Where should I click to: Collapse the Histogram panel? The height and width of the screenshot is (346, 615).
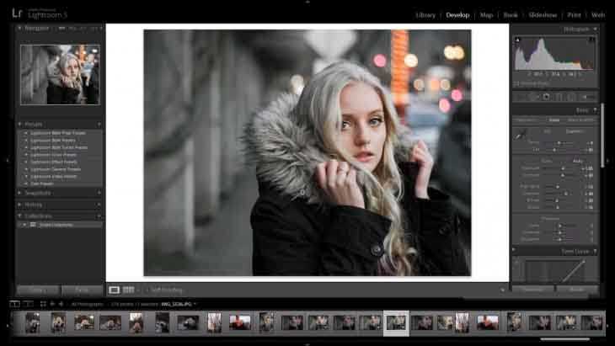point(595,29)
